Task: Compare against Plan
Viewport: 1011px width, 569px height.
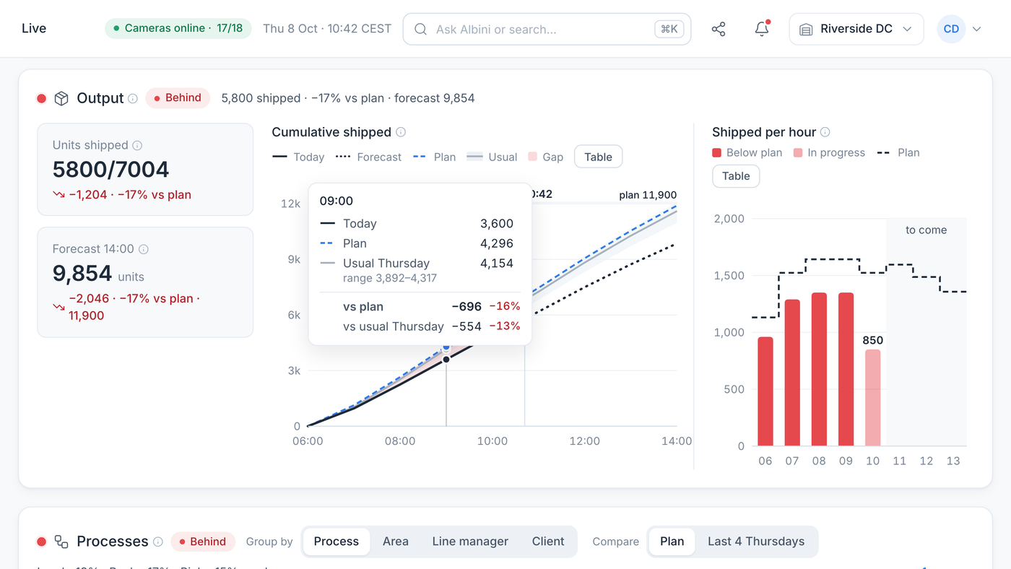Action: click(672, 542)
